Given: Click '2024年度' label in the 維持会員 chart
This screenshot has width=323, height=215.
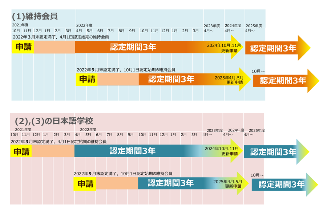Looking at the screenshot, I should tap(233, 25).
